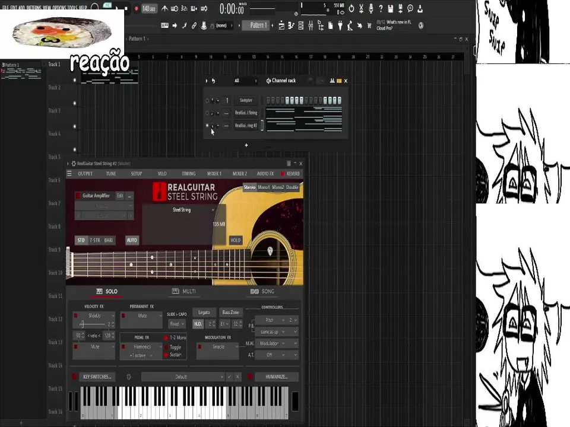Open graph editor in the Channel rack header
This screenshot has width=570, height=427.
coord(332,81)
